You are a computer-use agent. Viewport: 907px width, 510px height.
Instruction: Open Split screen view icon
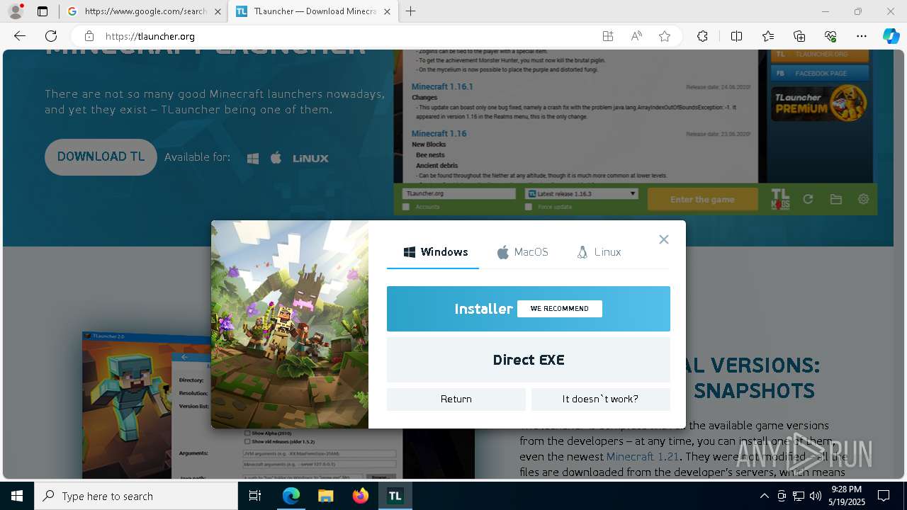(x=736, y=36)
